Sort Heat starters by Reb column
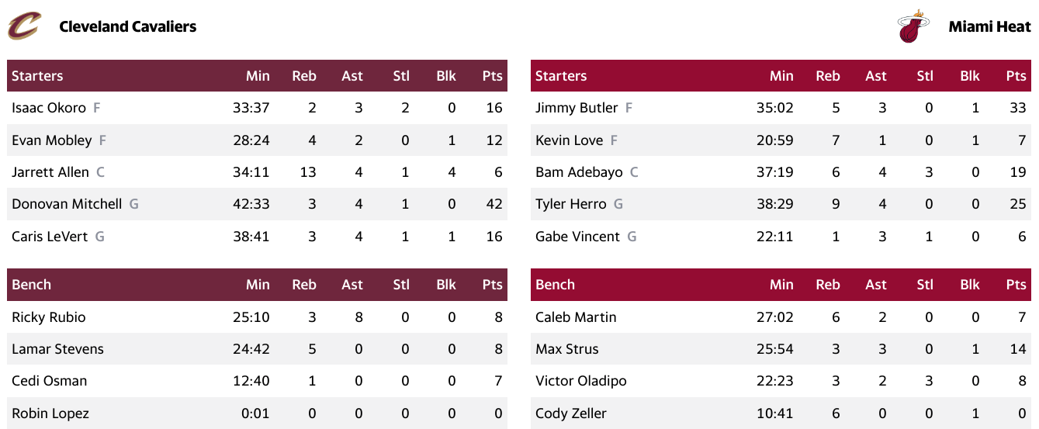 pyautogui.click(x=828, y=76)
